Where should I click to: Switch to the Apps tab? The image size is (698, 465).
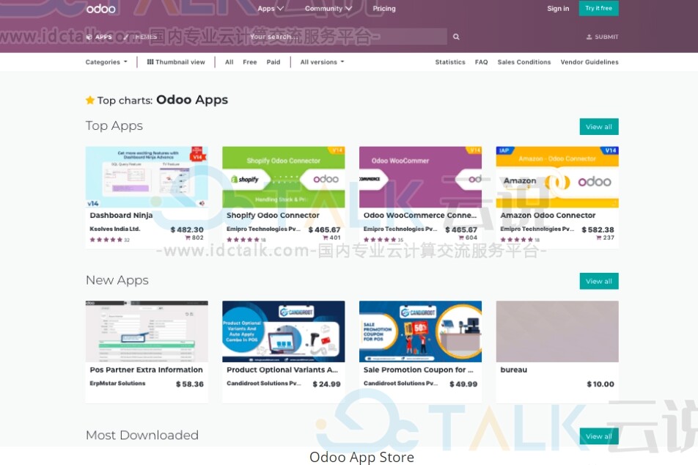[x=99, y=37]
